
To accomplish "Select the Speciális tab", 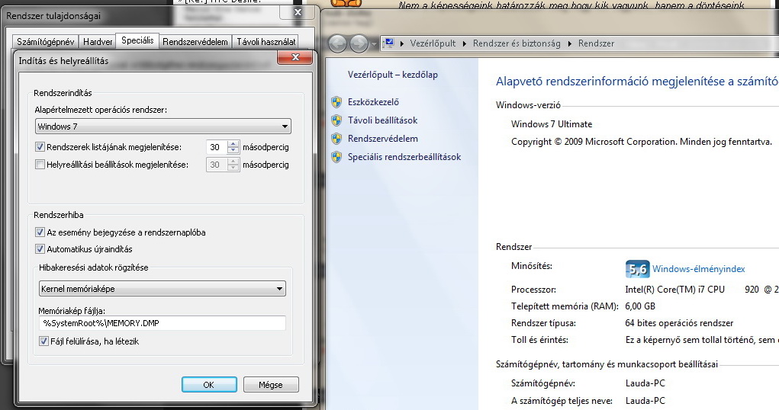I will [x=137, y=40].
